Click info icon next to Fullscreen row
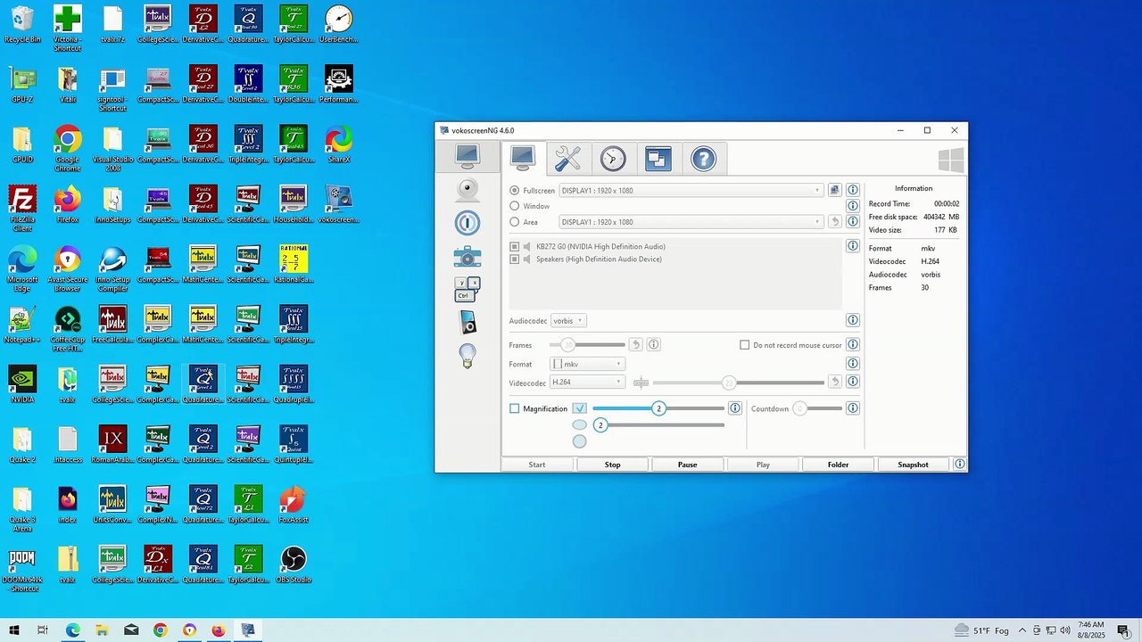The height and width of the screenshot is (642, 1142). tap(853, 190)
